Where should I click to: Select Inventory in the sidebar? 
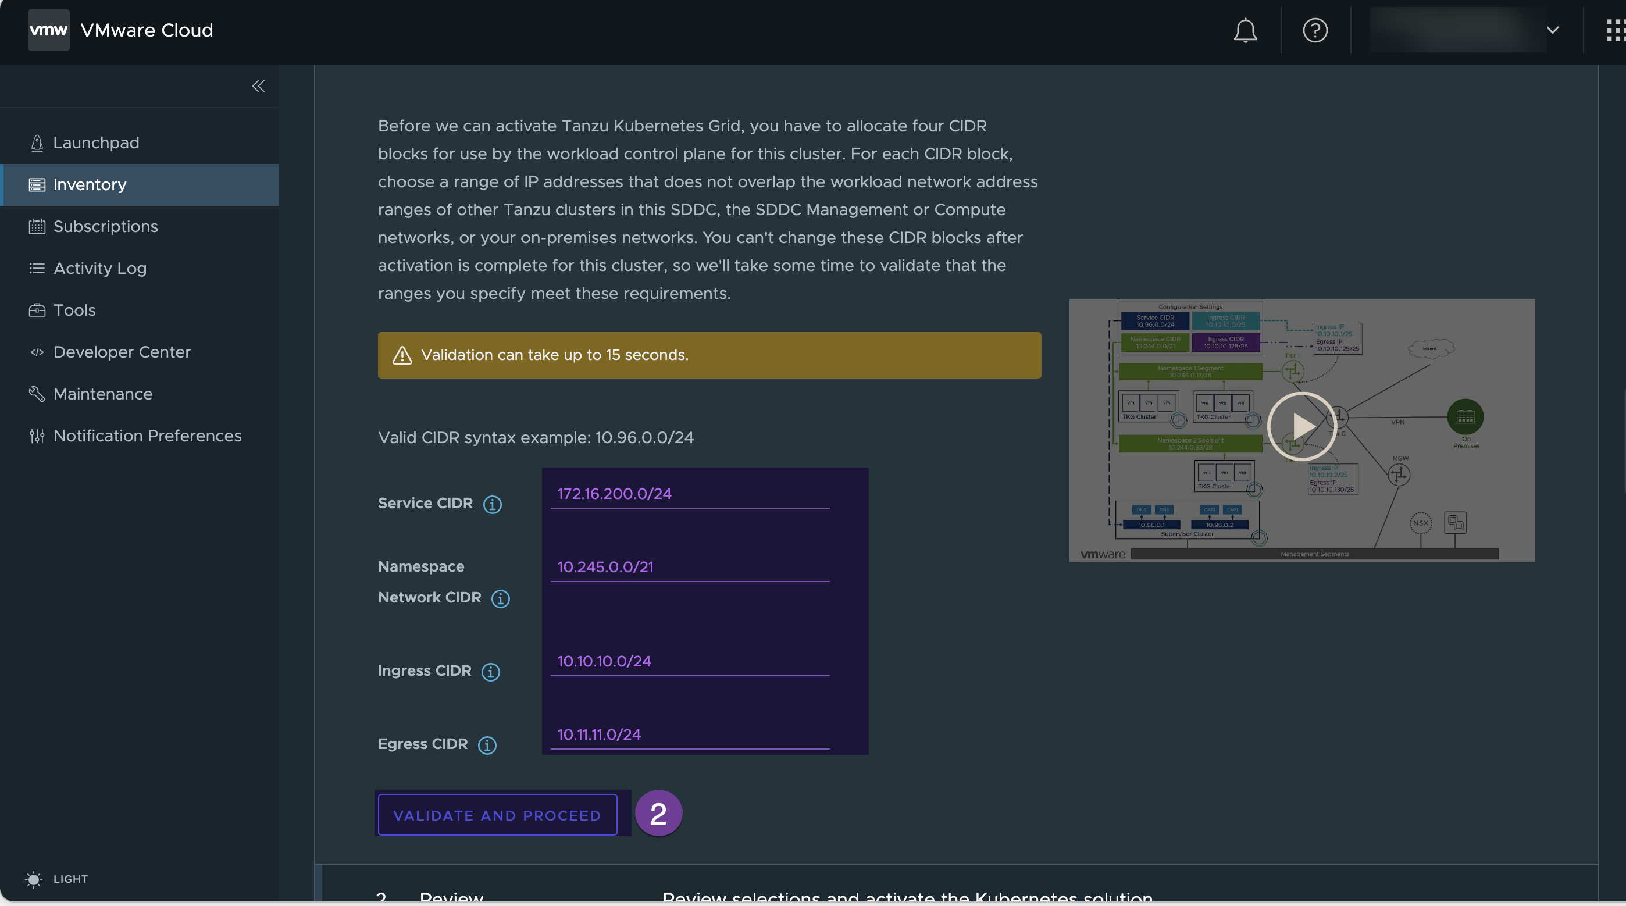[x=140, y=184]
